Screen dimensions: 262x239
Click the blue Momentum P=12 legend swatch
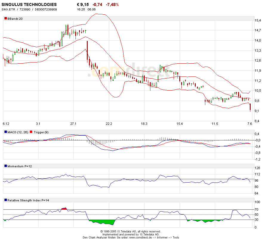click(6, 166)
